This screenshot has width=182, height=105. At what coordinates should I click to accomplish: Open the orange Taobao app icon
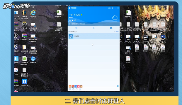70,86
